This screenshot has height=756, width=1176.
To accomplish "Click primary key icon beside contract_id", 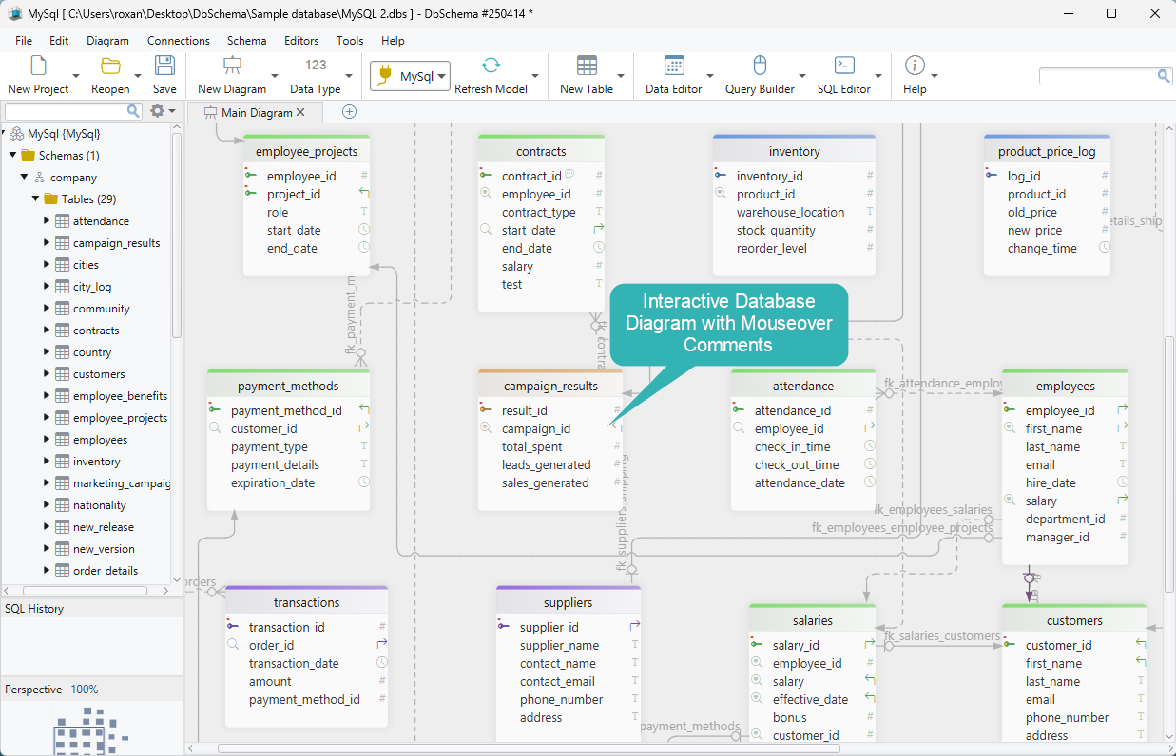I will (485, 176).
